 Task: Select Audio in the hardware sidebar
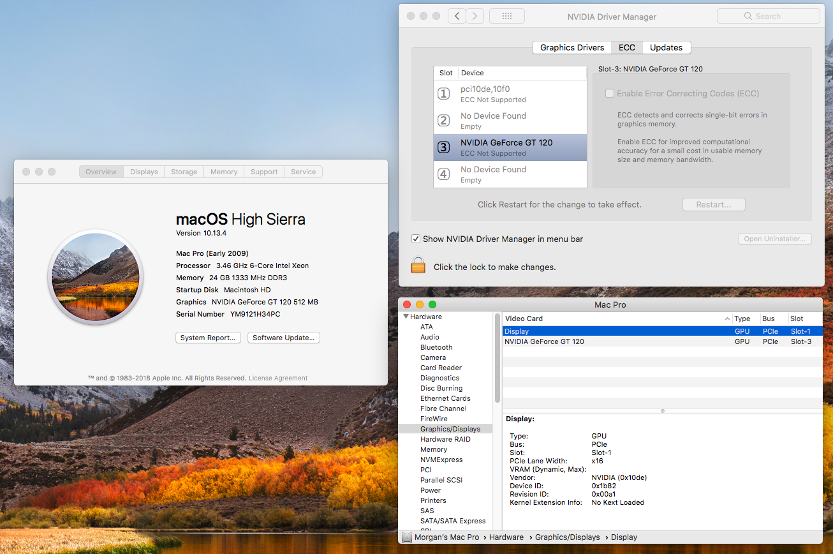(430, 337)
